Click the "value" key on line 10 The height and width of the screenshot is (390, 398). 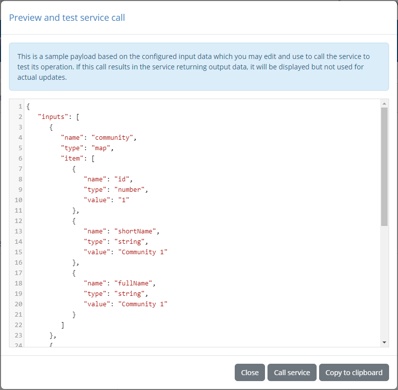(97, 200)
